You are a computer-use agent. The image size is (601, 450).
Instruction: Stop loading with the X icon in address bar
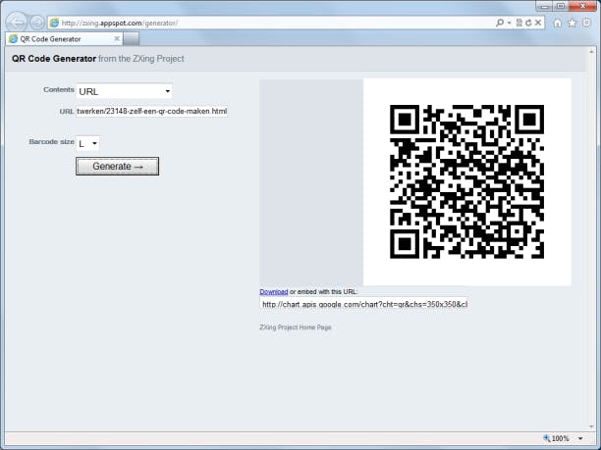[538, 23]
